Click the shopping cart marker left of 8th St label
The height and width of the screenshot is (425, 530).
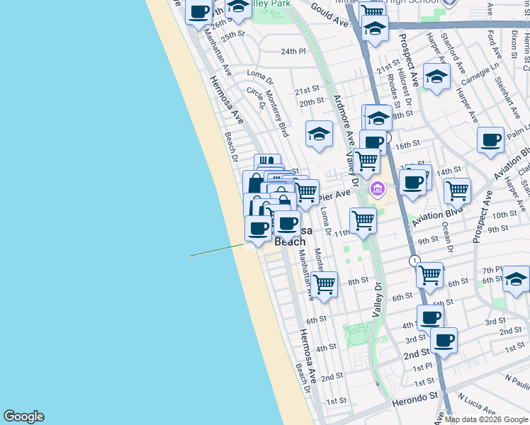(324, 287)
